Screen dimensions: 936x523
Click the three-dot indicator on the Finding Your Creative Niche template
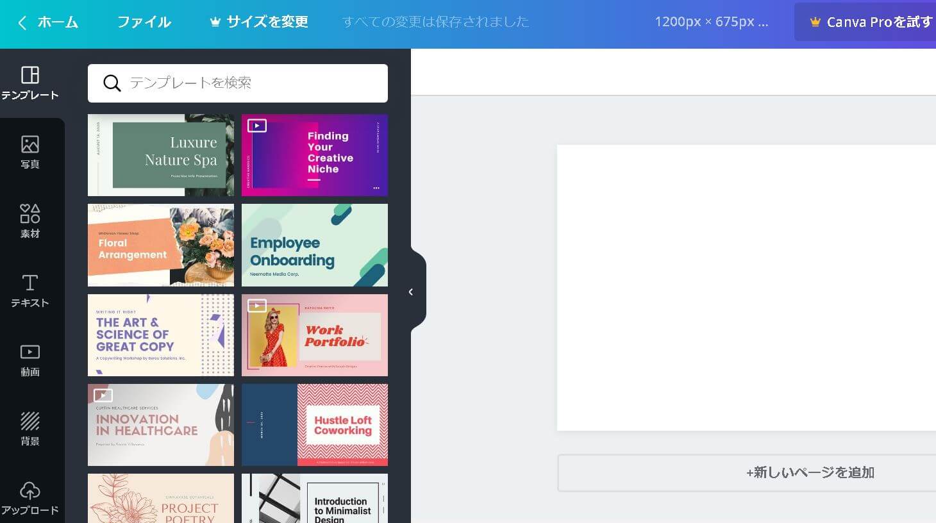(376, 188)
